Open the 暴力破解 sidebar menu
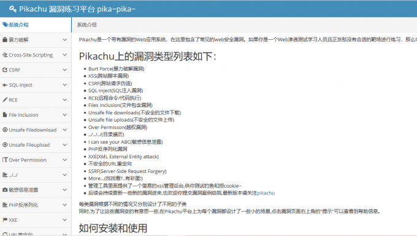417x236 pixels. (36, 40)
